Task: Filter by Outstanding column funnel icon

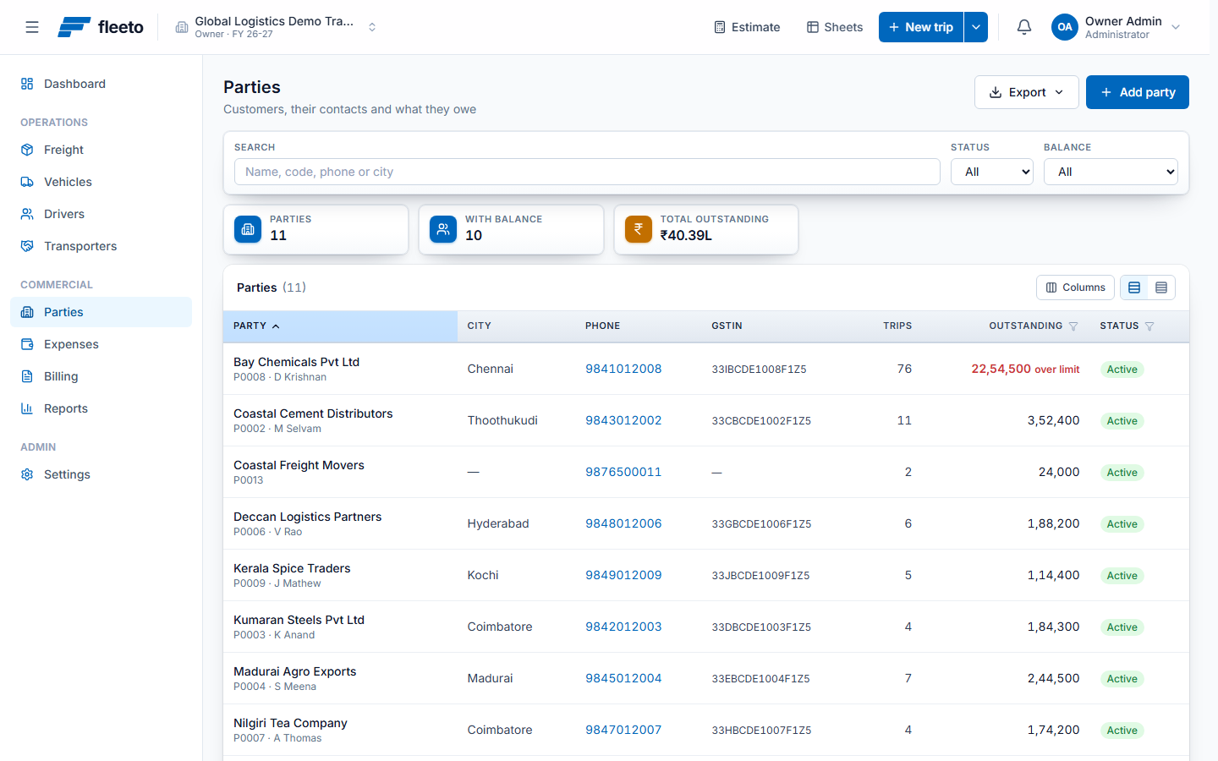Action: (x=1073, y=326)
